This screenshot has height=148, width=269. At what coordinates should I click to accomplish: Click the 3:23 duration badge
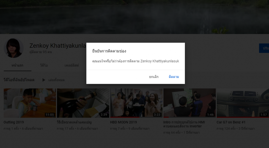click(157, 115)
